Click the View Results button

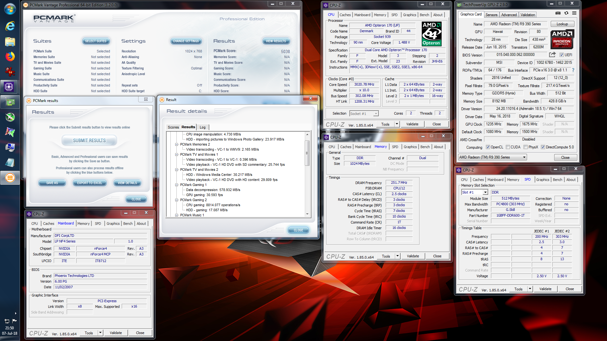[x=276, y=41]
